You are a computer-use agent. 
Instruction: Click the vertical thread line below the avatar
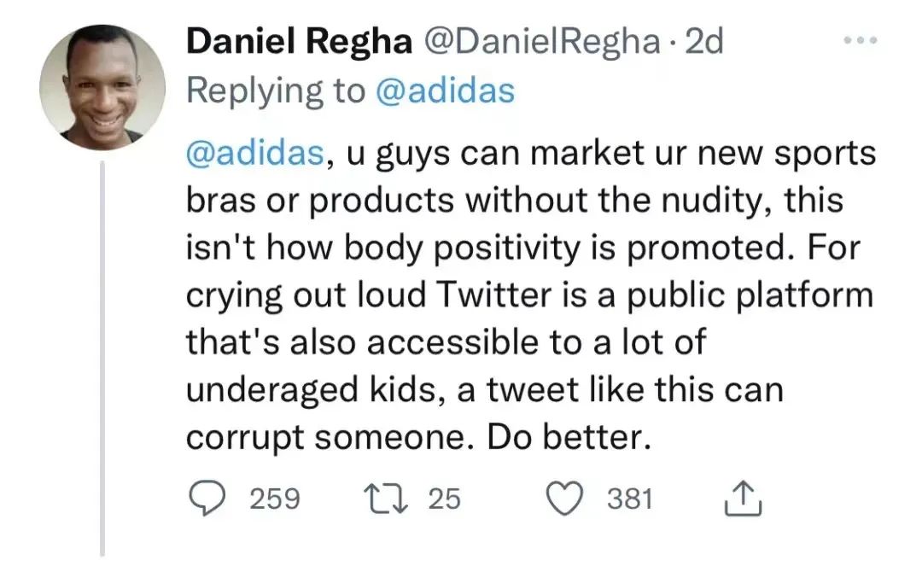click(x=102, y=359)
